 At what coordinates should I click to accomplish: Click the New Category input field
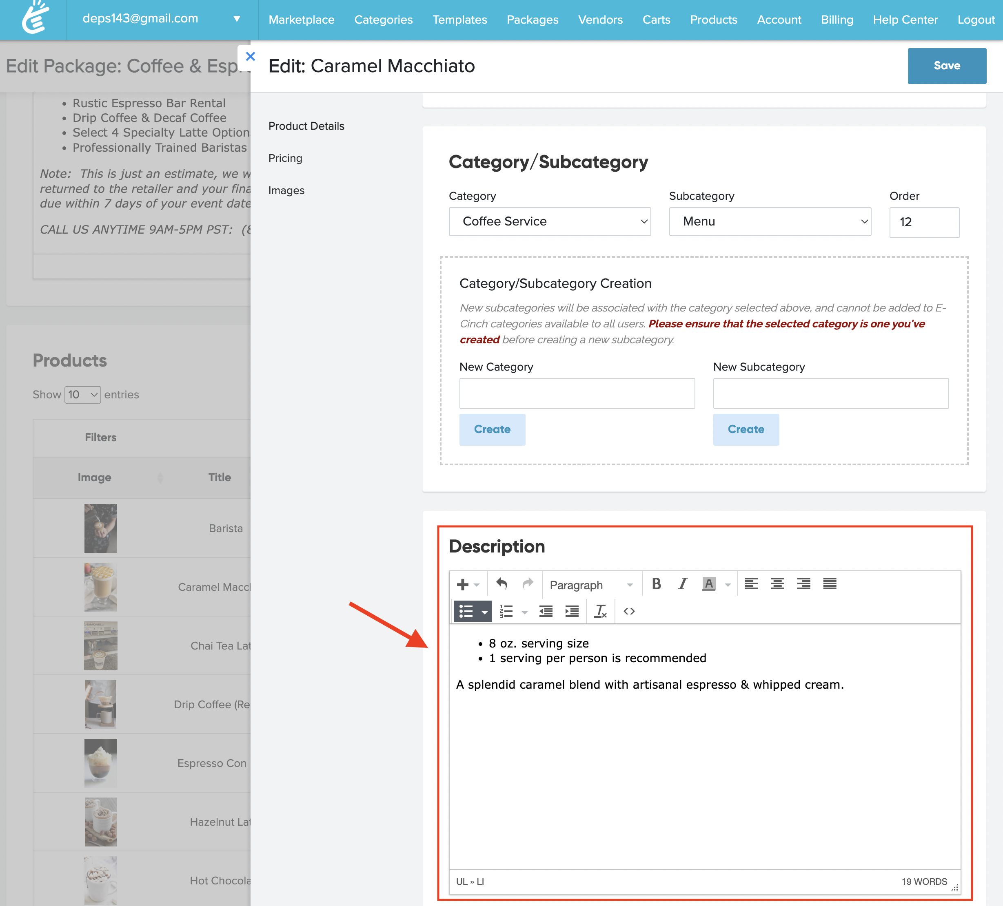tap(577, 393)
